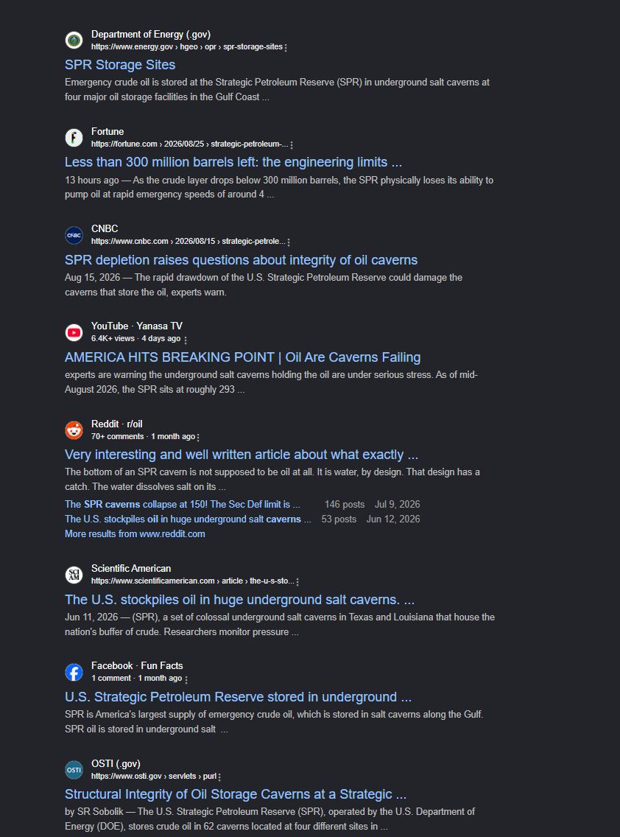Screen dimensions: 620x837
Task: Open 'SPR depletion raises questions' CNBC link
Action: pos(242,260)
